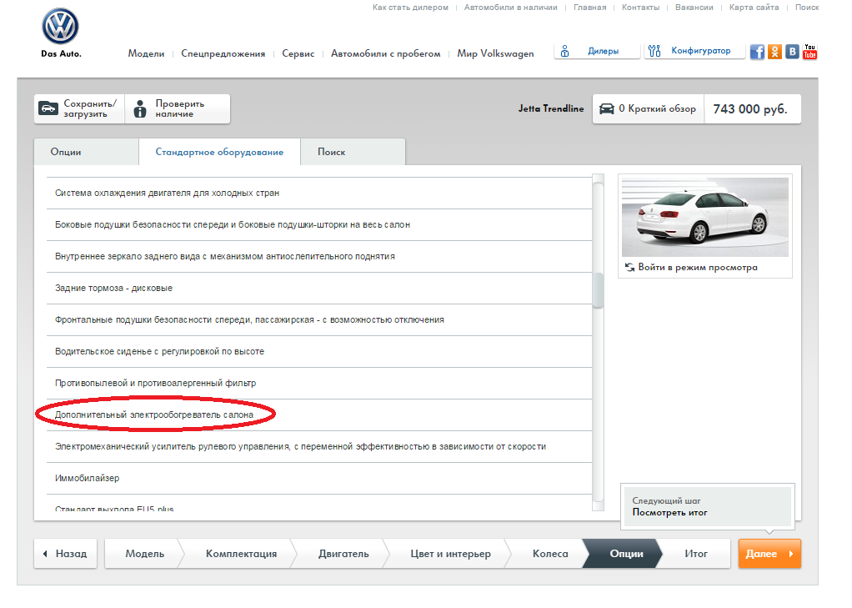The image size is (852, 608).
Task: Select Дополнительный электрообогреватель салона row
Action: pyautogui.click(x=319, y=415)
